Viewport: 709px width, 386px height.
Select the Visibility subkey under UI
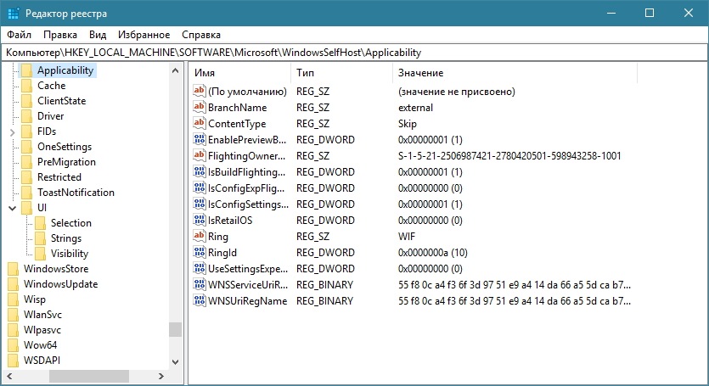coord(69,254)
